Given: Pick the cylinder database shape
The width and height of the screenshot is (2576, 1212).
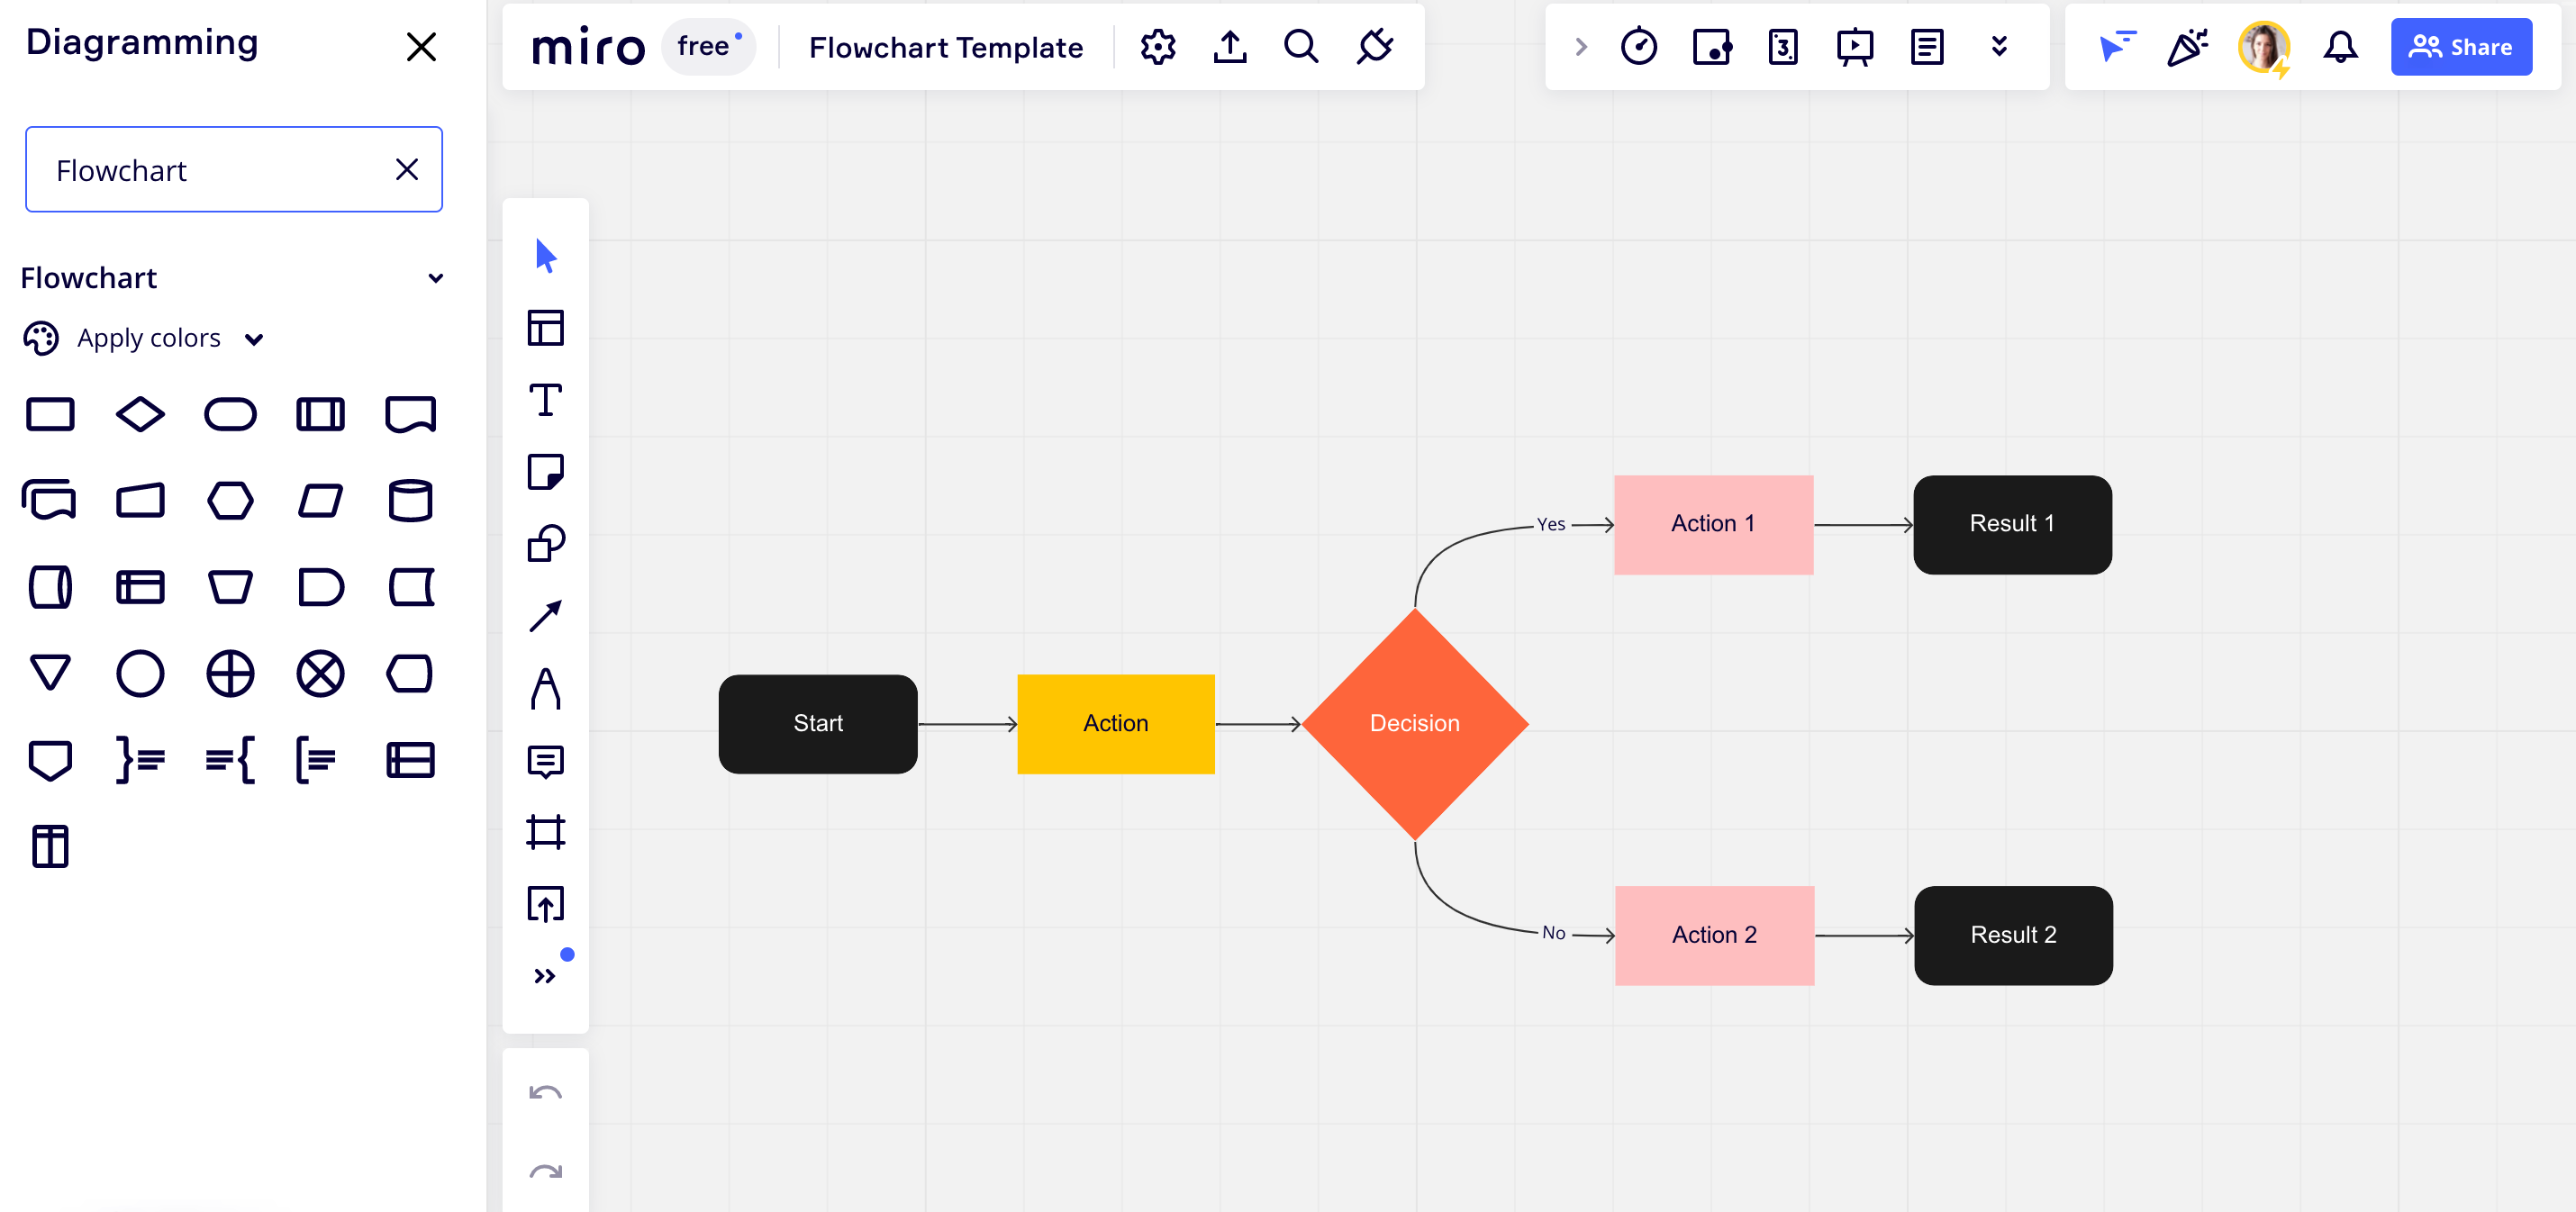Looking at the screenshot, I should 410,500.
